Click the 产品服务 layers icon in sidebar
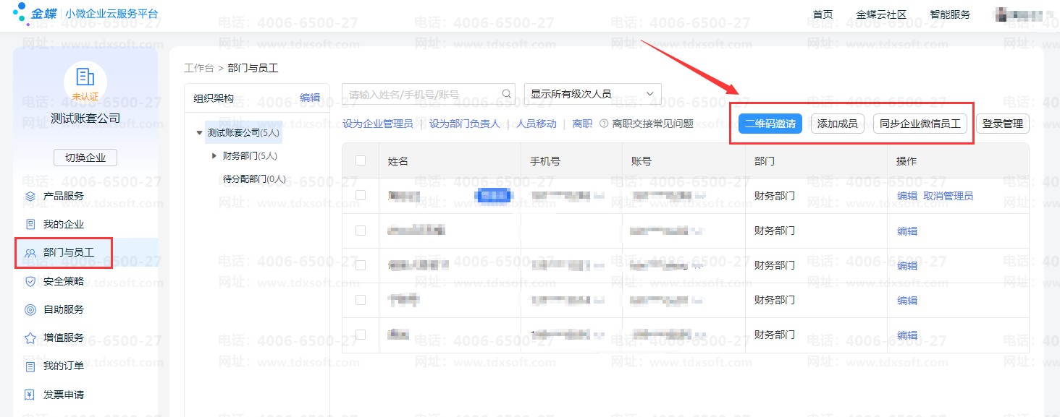Viewport: 1060px width, 417px height. pos(30,196)
